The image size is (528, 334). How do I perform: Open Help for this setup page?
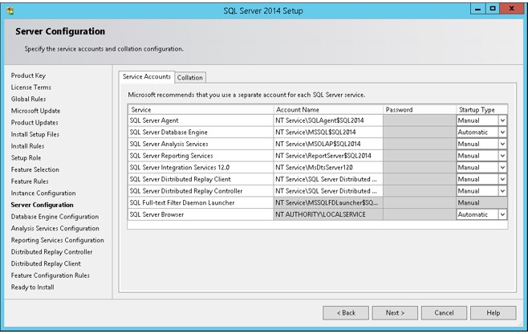[x=493, y=313]
